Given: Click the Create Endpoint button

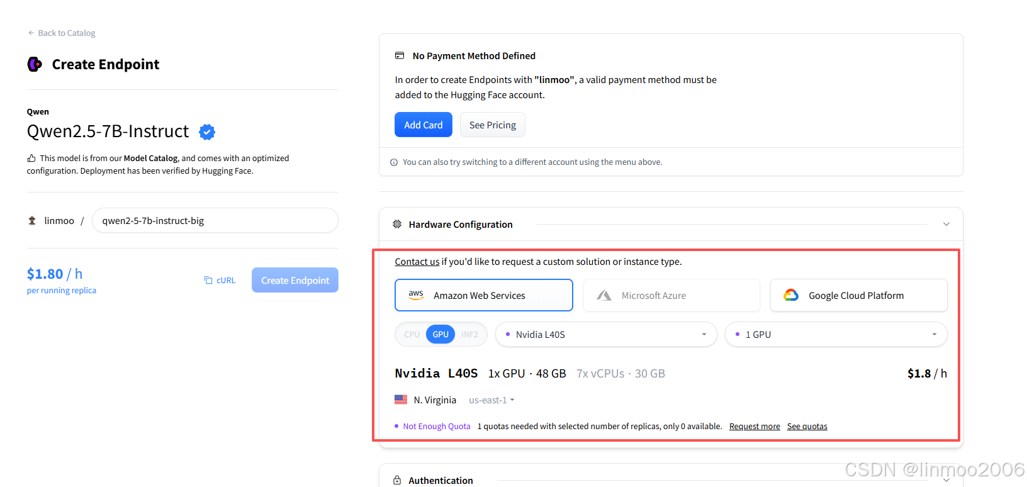Looking at the screenshot, I should pyautogui.click(x=295, y=280).
